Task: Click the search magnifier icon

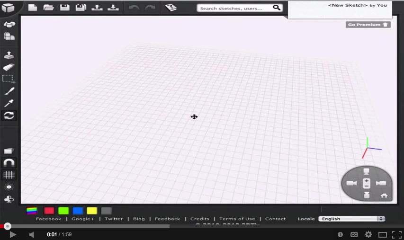Action: click(x=277, y=8)
